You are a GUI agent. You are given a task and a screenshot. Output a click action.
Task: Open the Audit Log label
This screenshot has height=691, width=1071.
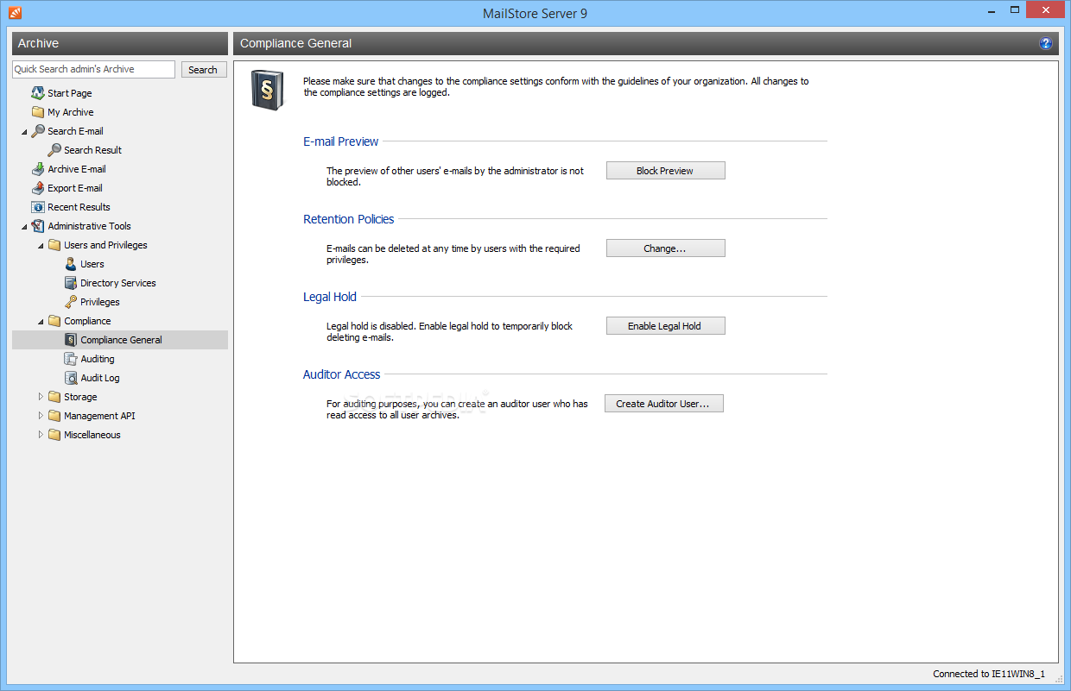[x=100, y=378]
